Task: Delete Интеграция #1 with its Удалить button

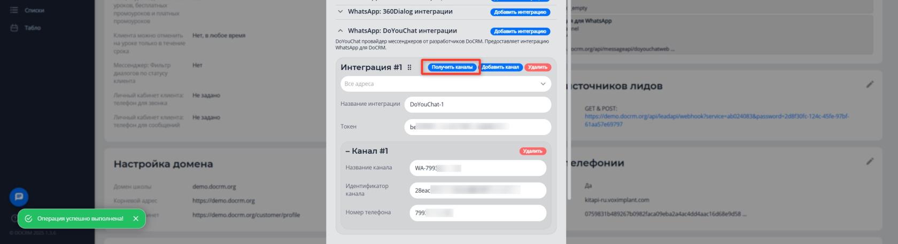Action: (x=538, y=67)
